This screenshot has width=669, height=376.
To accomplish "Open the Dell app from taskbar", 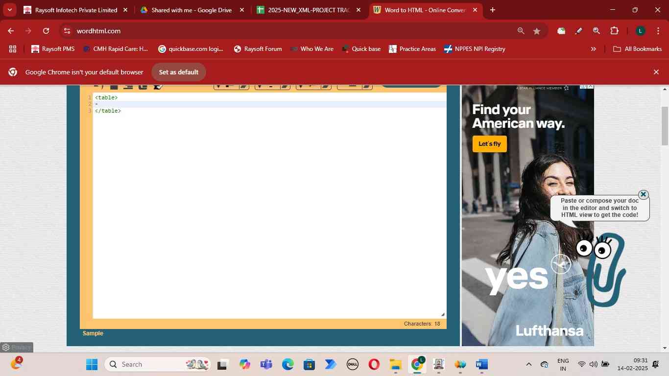I will click(352, 364).
